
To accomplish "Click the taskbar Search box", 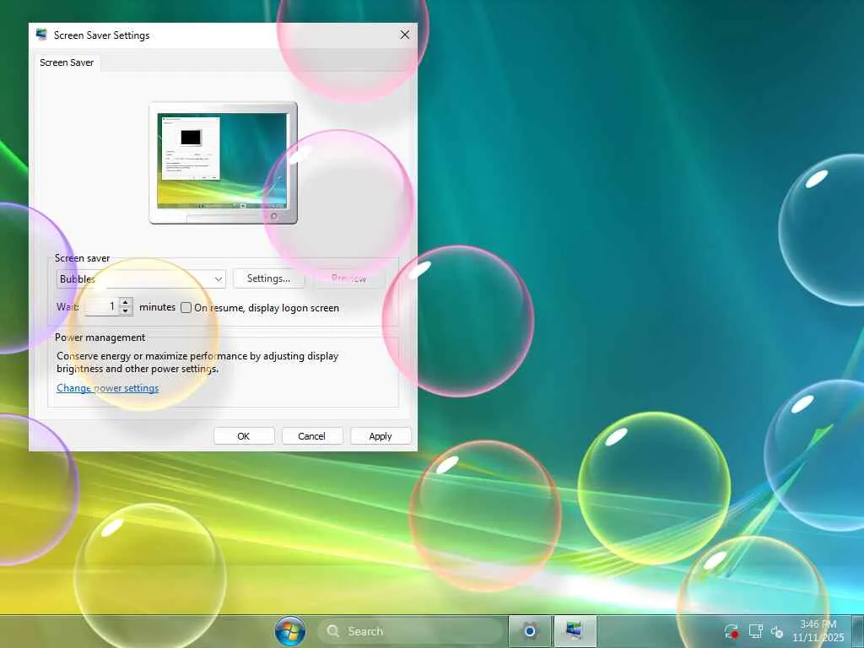I will pyautogui.click(x=410, y=631).
